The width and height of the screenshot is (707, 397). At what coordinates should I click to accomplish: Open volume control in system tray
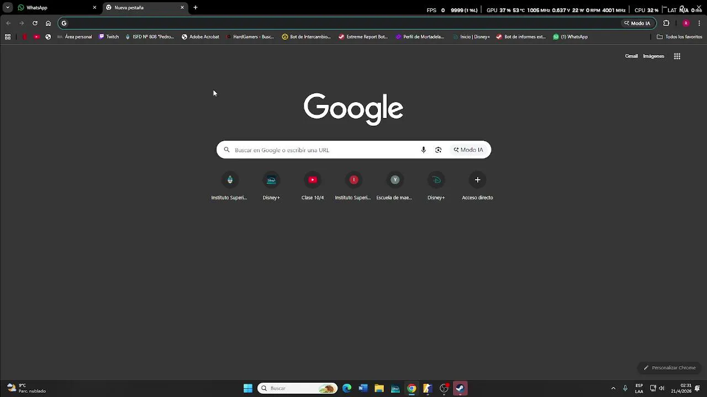(661, 388)
